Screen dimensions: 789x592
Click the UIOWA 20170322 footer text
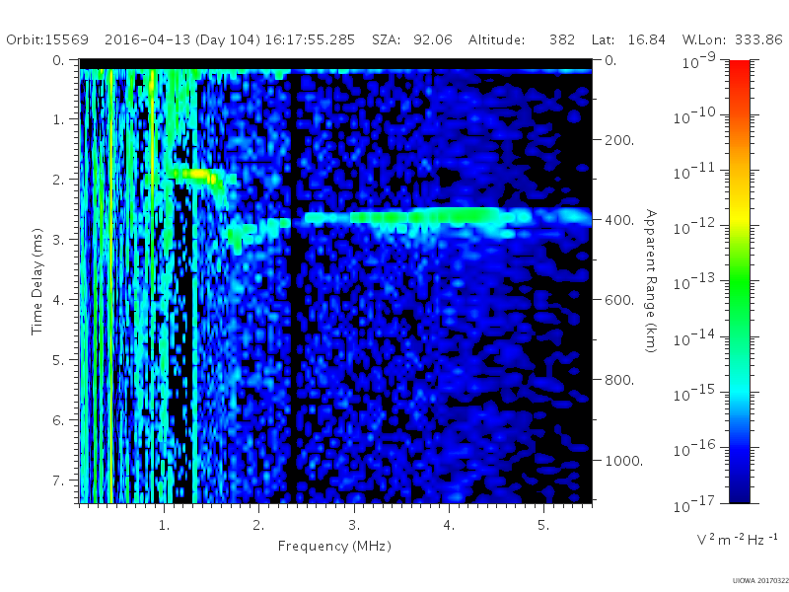click(x=760, y=581)
